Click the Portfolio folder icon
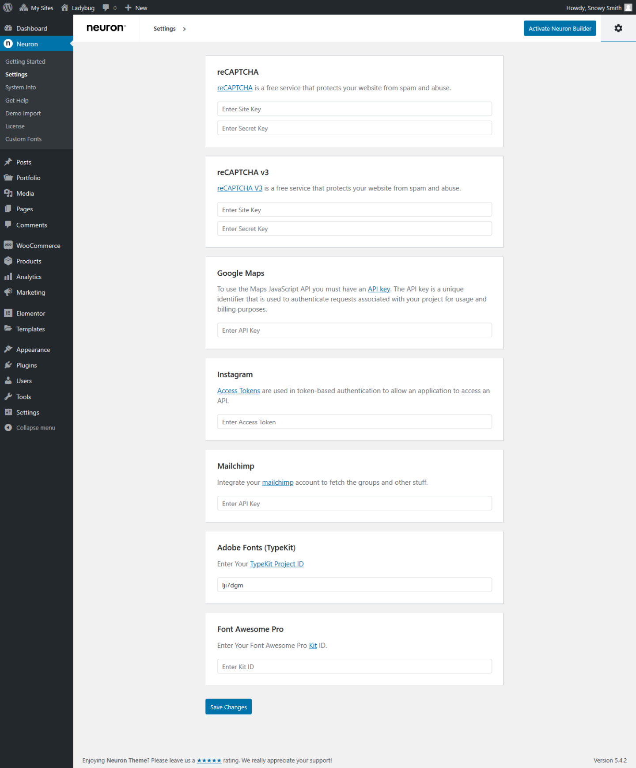Viewport: 636px width, 768px height. (8, 178)
